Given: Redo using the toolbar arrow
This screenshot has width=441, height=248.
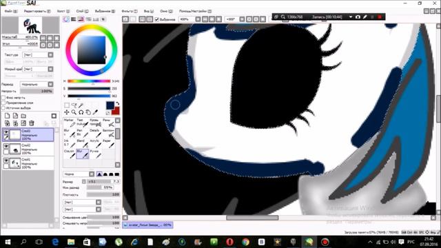Looking at the screenshot, I should 133,19.
